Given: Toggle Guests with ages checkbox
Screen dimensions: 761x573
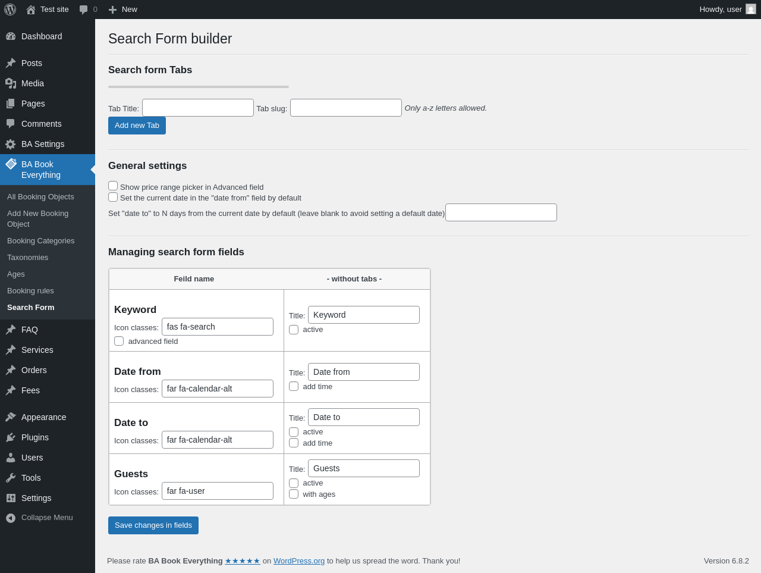Looking at the screenshot, I should click(x=294, y=494).
